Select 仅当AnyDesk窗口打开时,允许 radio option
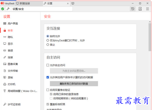The height and width of the screenshot is (110, 152). 48,40
